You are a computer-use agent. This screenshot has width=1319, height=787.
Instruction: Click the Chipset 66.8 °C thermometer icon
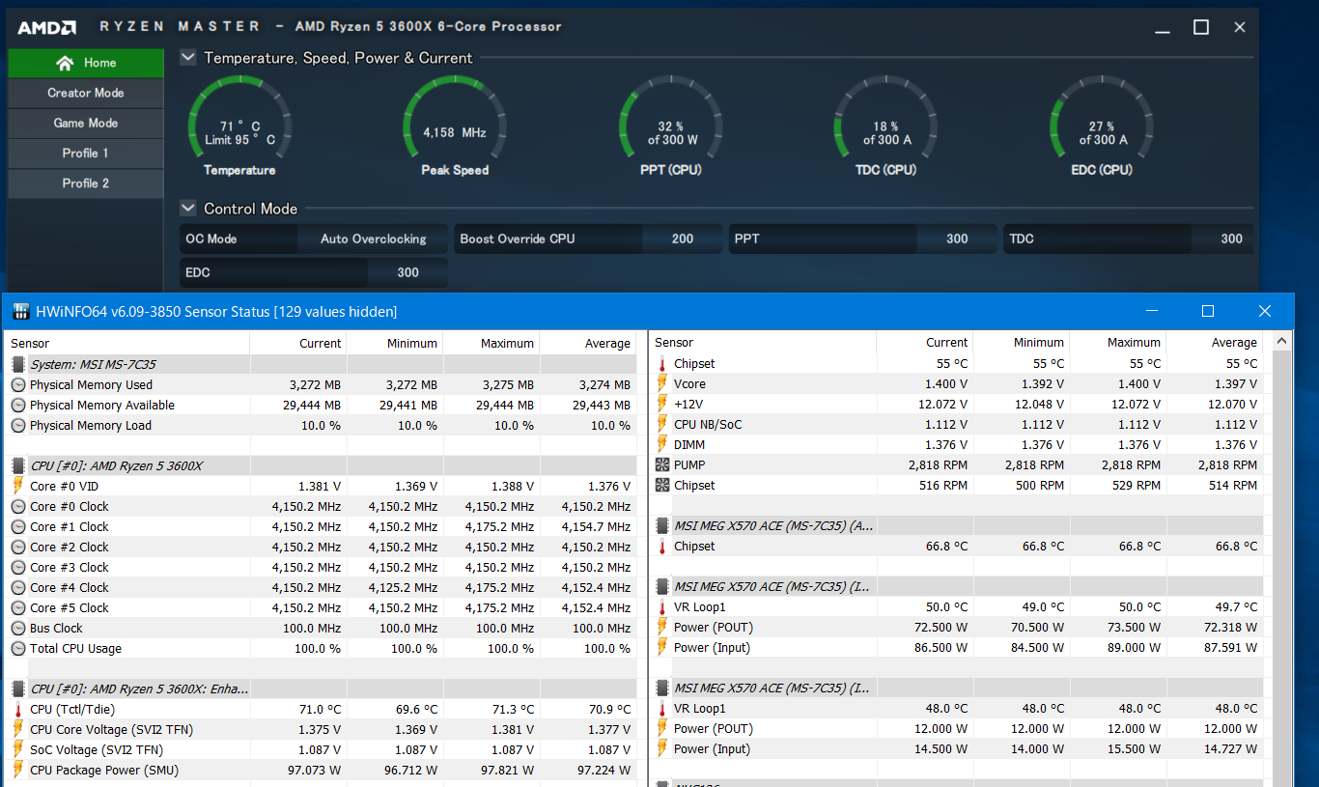coord(661,546)
